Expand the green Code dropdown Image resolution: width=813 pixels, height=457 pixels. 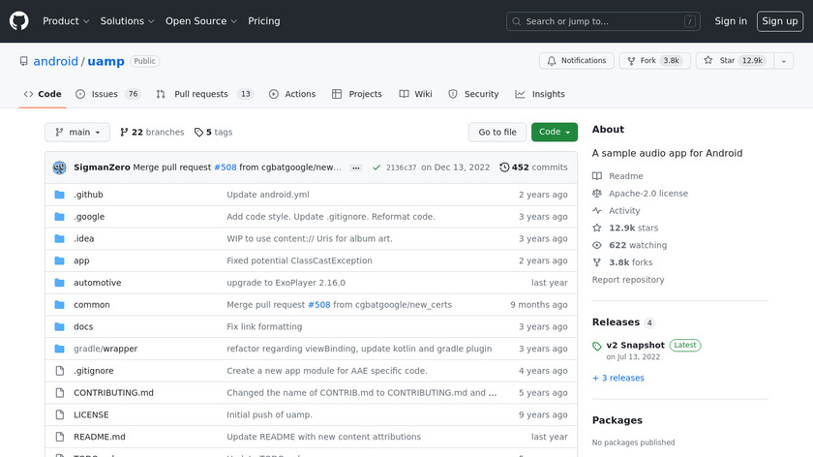(x=554, y=133)
